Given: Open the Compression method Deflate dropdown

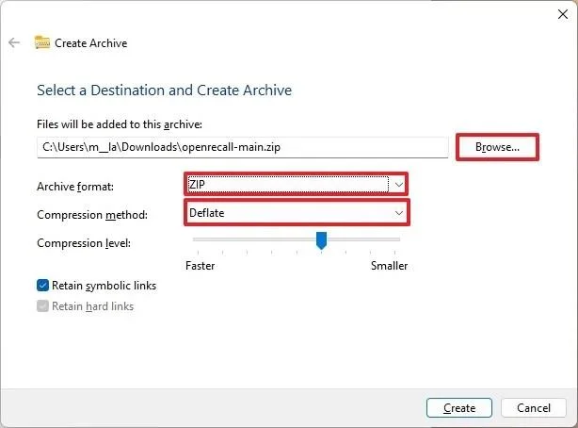Looking at the screenshot, I should (x=297, y=213).
